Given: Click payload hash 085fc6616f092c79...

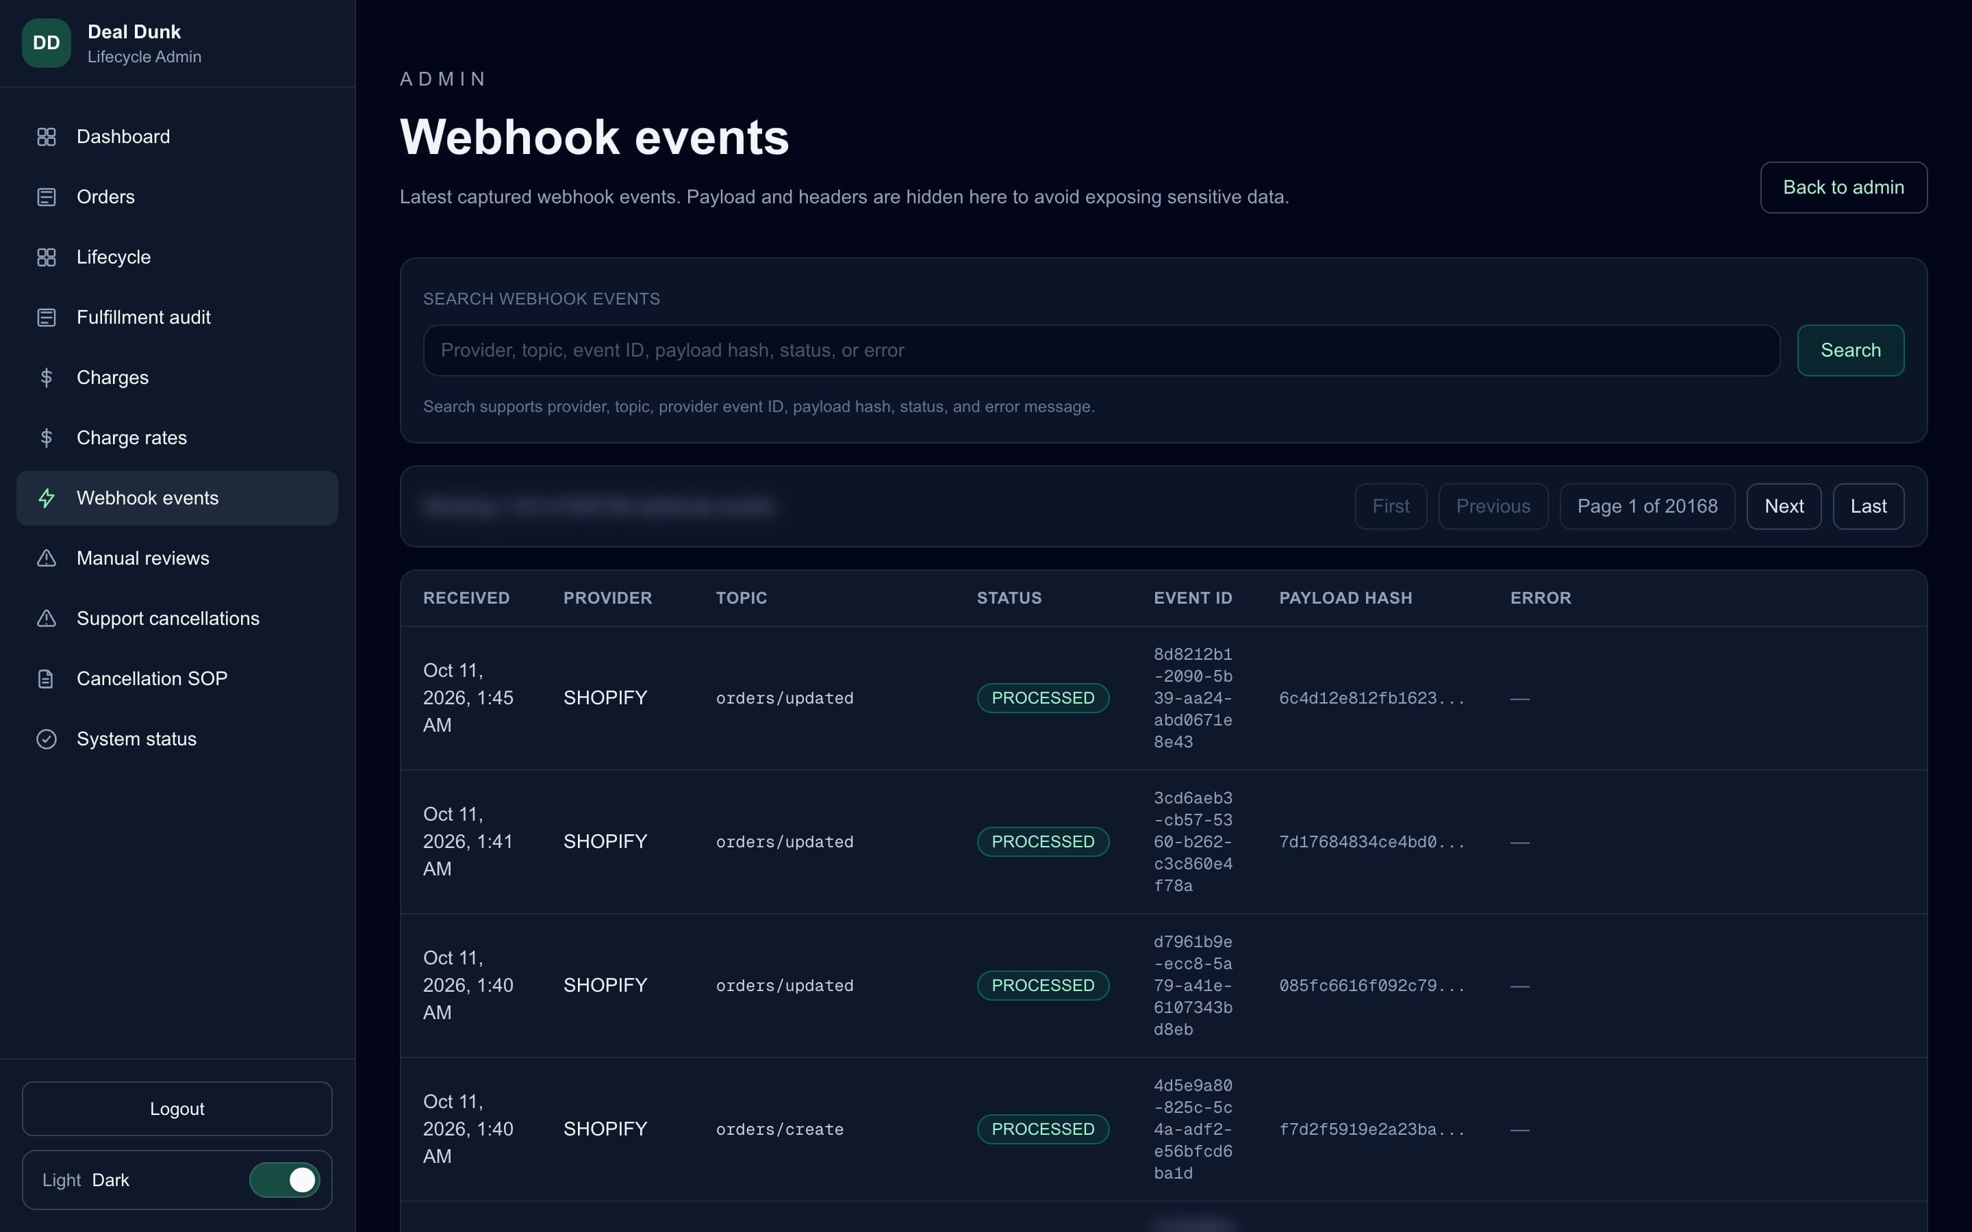Looking at the screenshot, I should click(x=1371, y=986).
